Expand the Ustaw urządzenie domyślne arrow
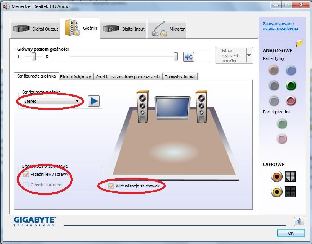This screenshot has width=312, height=244. pos(249,55)
